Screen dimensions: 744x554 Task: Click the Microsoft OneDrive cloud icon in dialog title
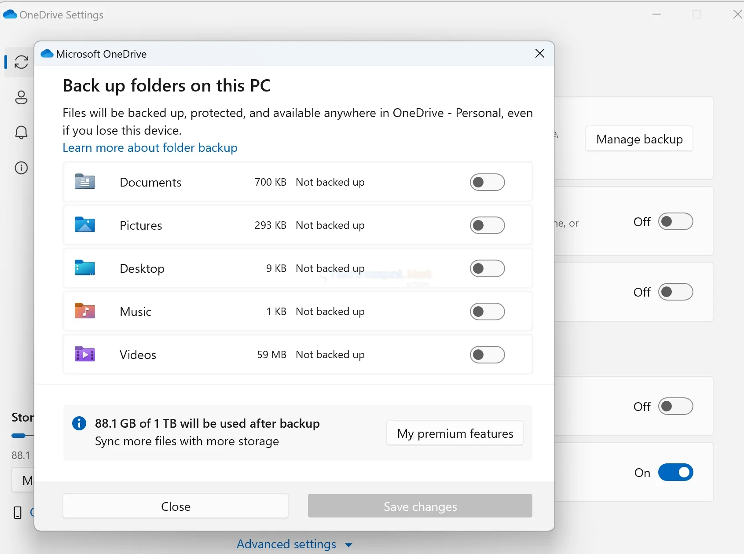click(x=47, y=54)
